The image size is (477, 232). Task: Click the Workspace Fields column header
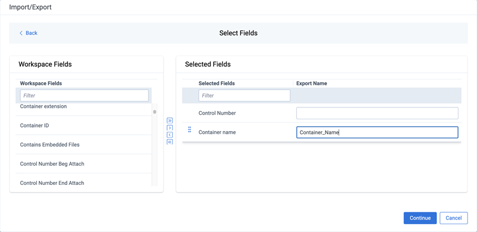click(x=41, y=83)
